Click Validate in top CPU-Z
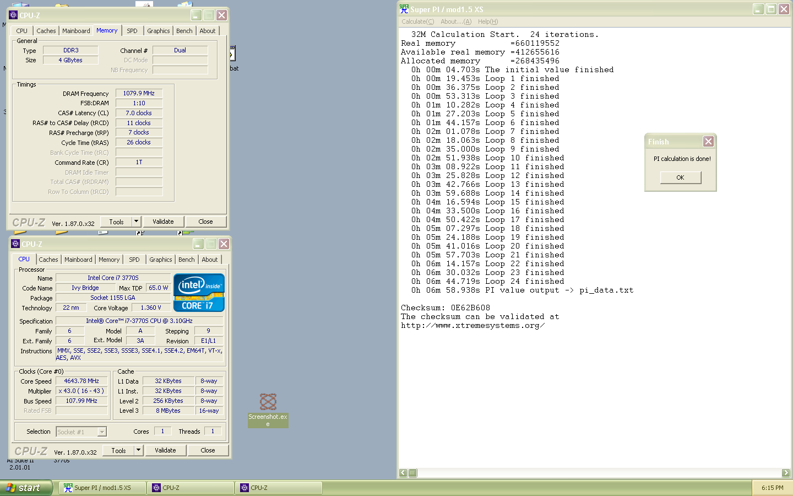793x496 pixels. click(163, 222)
